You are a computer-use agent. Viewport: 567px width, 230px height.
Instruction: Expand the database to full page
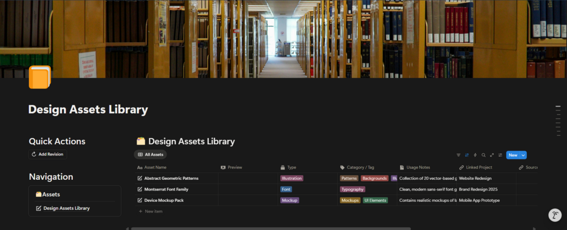click(492, 155)
